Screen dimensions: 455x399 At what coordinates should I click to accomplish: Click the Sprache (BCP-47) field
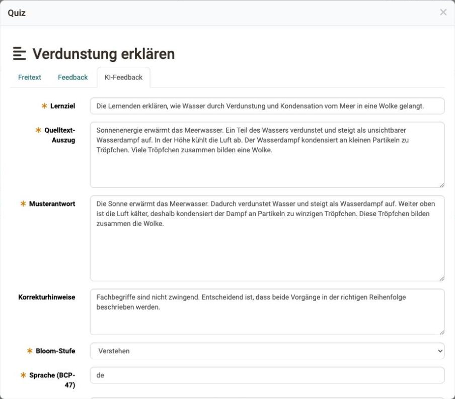coord(267,375)
